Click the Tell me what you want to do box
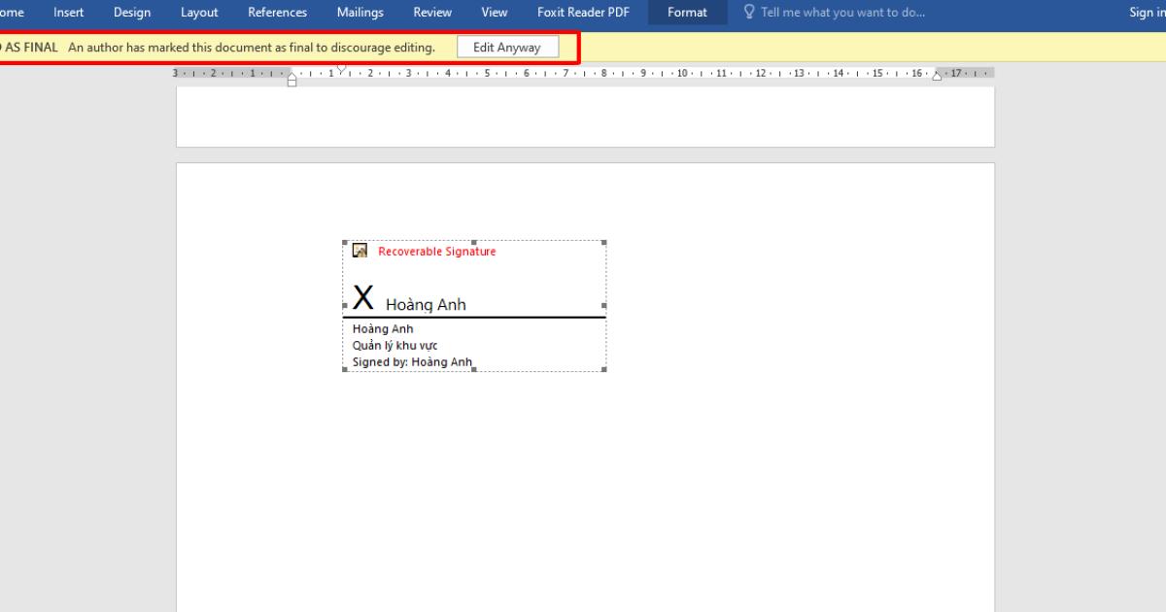This screenshot has height=612, width=1166. point(842,13)
